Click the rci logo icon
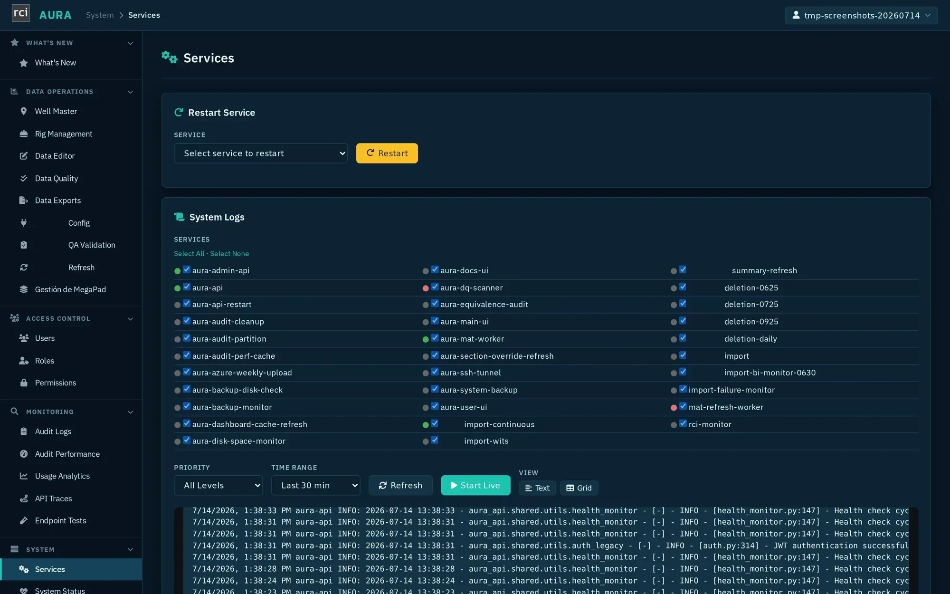 (x=20, y=13)
